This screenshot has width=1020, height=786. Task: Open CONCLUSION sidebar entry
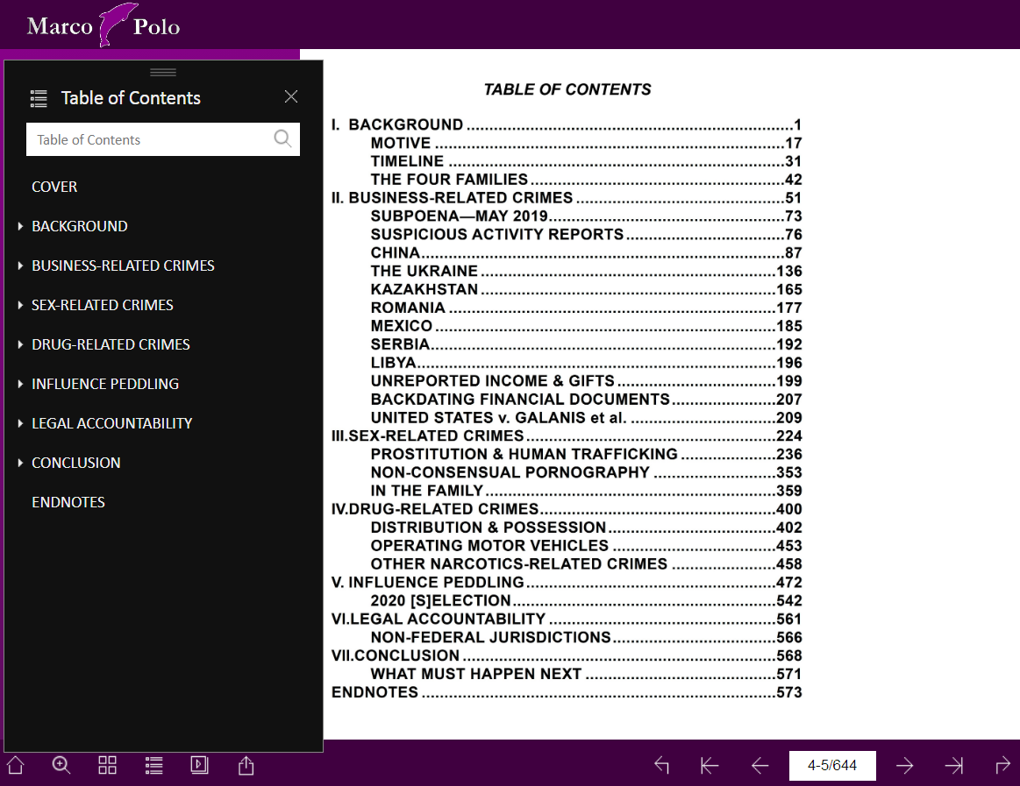point(76,463)
